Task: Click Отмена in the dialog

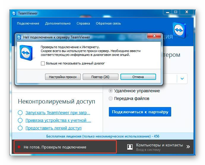Action: pos(138,77)
